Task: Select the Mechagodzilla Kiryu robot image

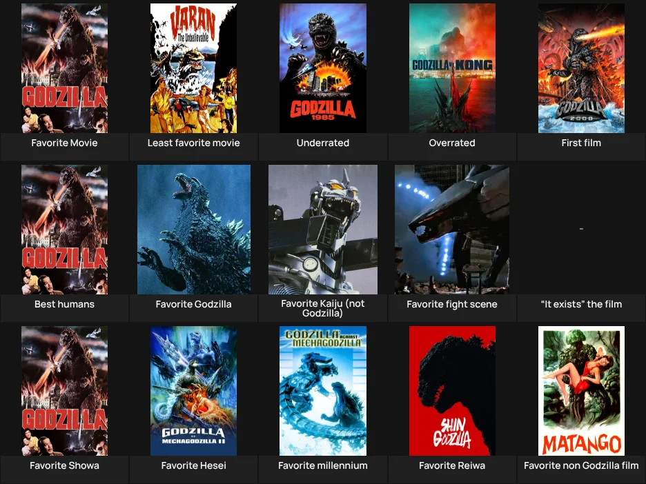Action: pyautogui.click(x=323, y=230)
